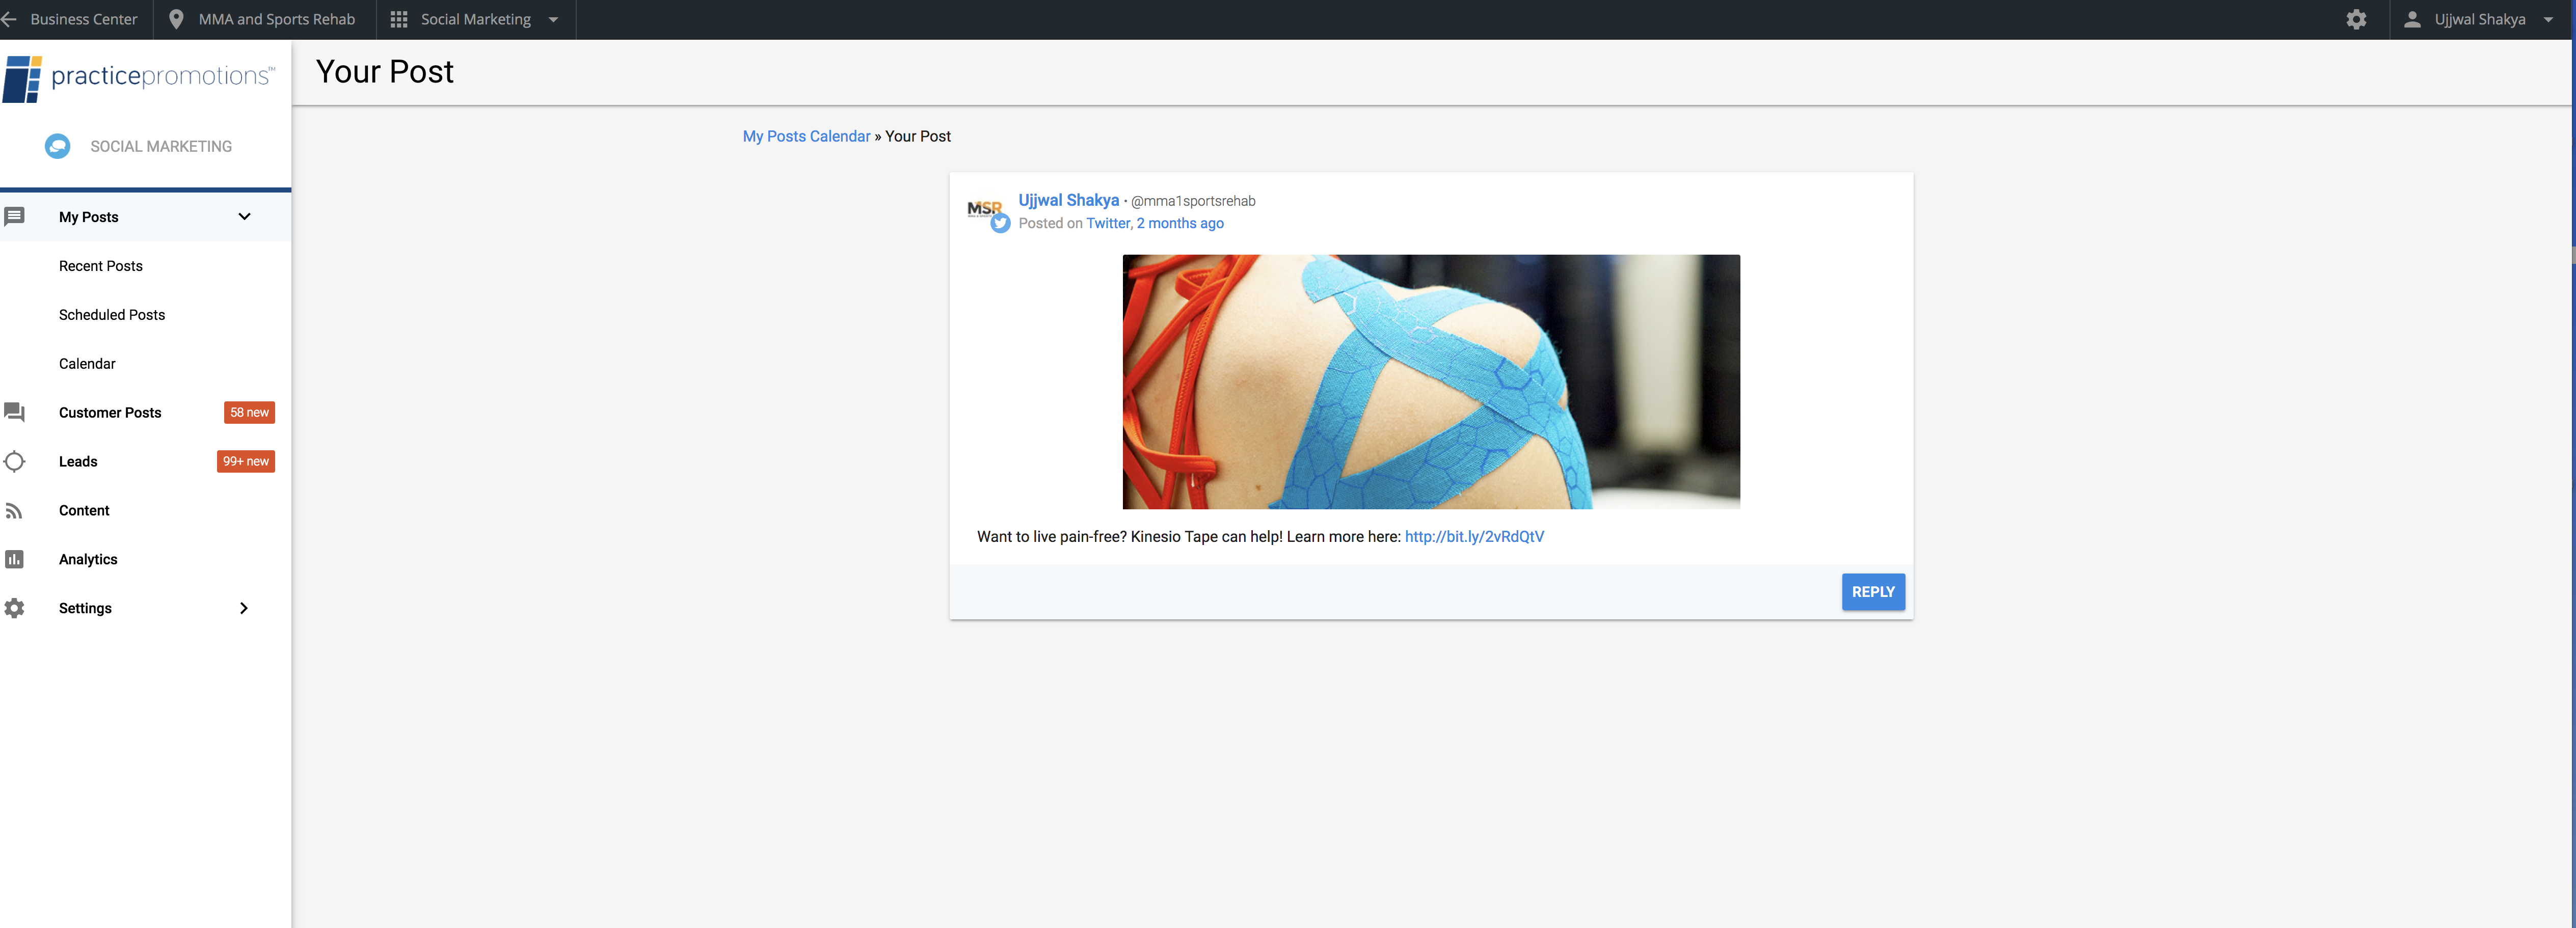Click the 58 new badge
2576x928 pixels.
point(249,412)
